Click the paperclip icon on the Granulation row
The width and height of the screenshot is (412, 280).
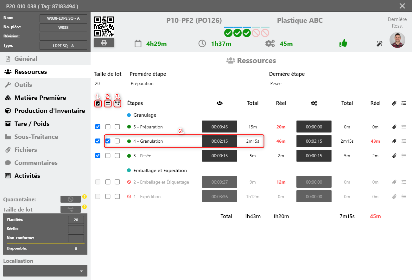[x=394, y=141]
